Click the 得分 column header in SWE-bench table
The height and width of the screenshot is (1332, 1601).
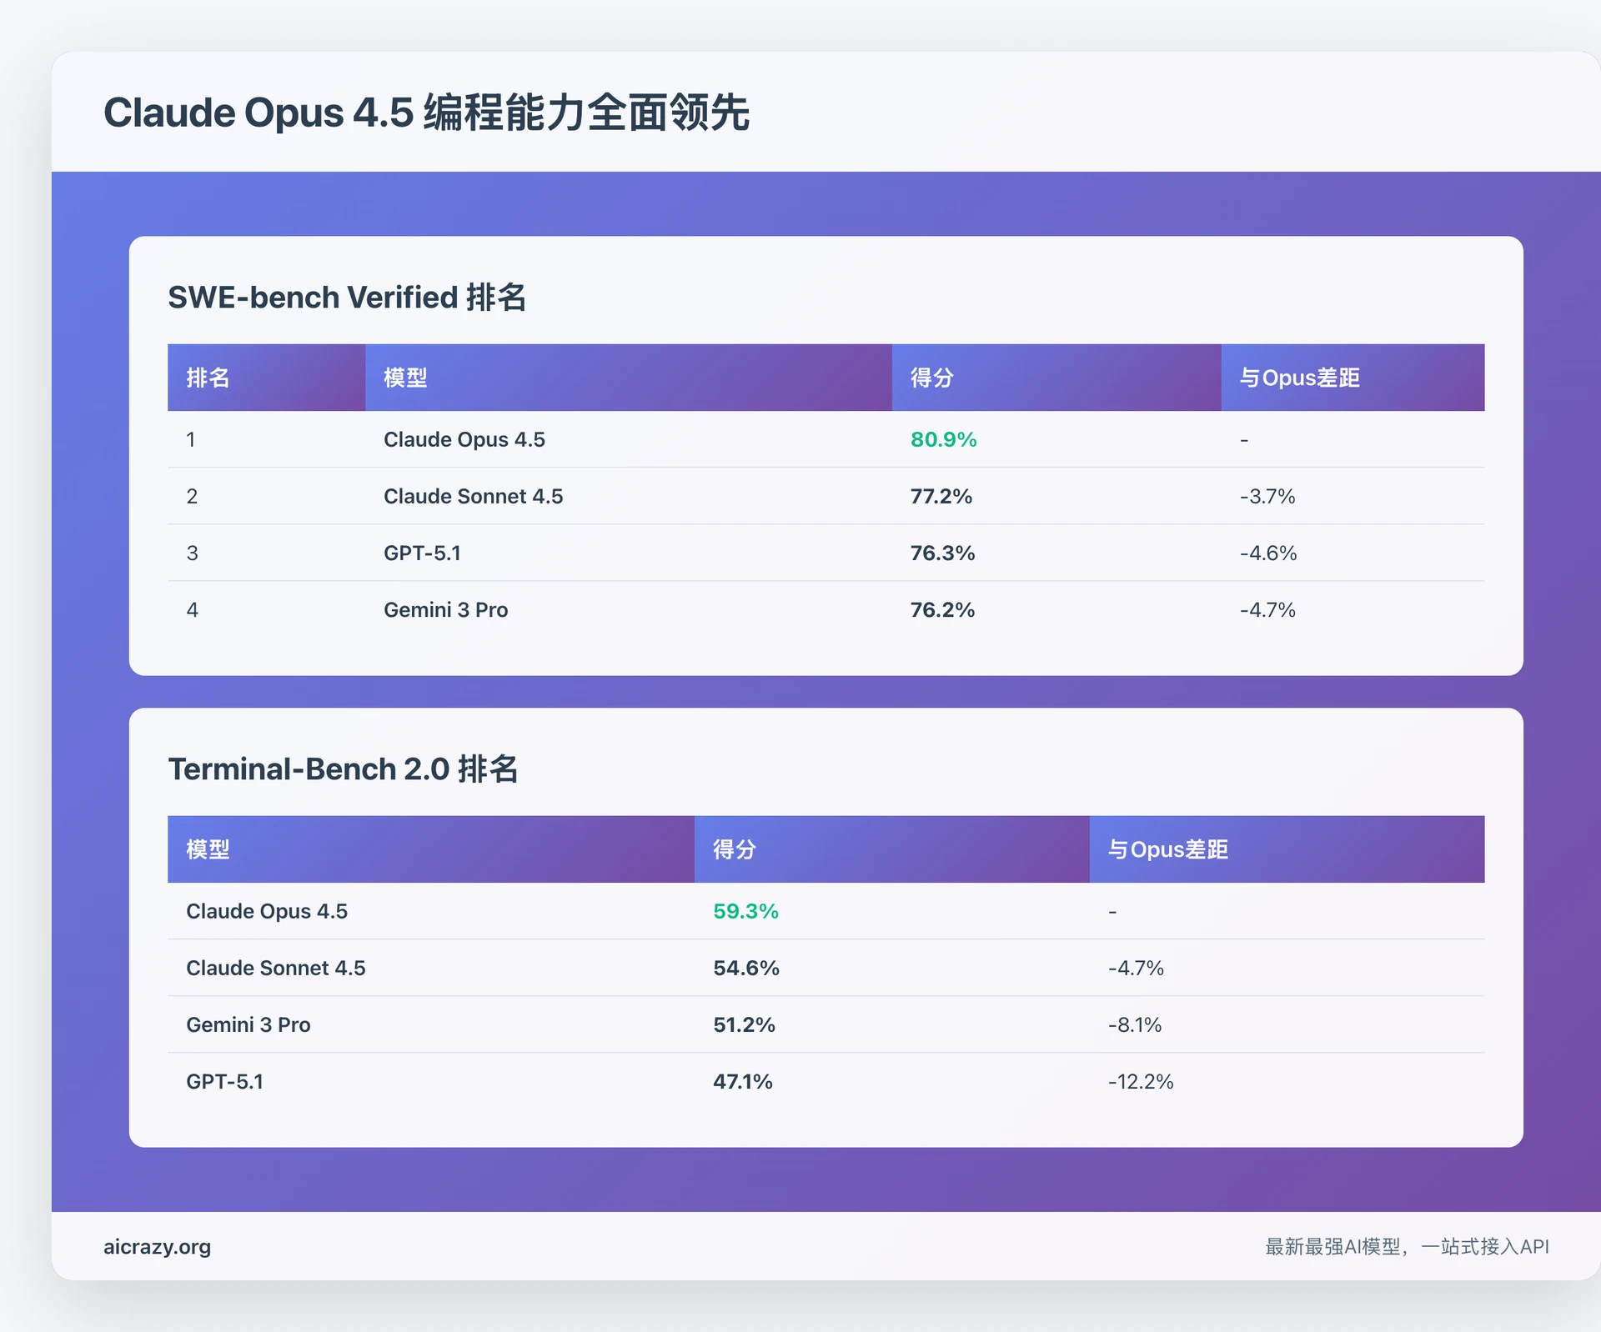pyautogui.click(x=931, y=378)
